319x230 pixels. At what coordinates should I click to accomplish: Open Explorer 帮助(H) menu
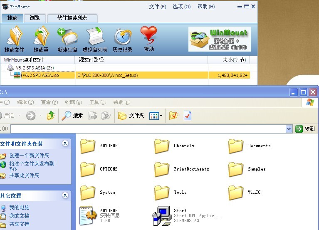tap(122, 102)
